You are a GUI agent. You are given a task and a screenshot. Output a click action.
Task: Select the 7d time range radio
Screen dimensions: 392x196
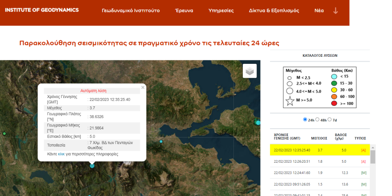pyautogui.click(x=330, y=119)
